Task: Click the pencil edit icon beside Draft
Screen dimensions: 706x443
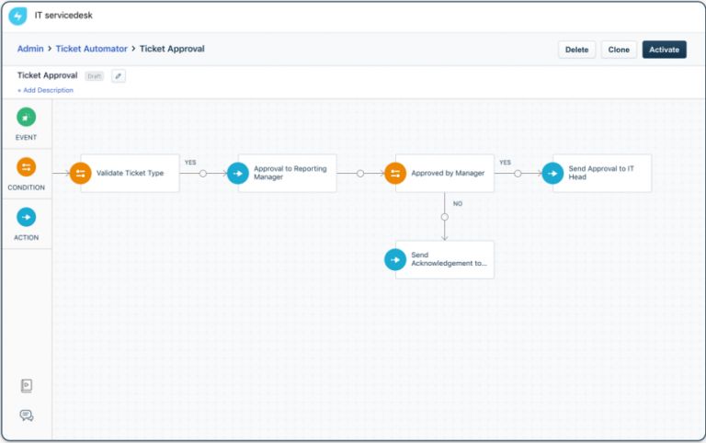Action: tap(118, 76)
